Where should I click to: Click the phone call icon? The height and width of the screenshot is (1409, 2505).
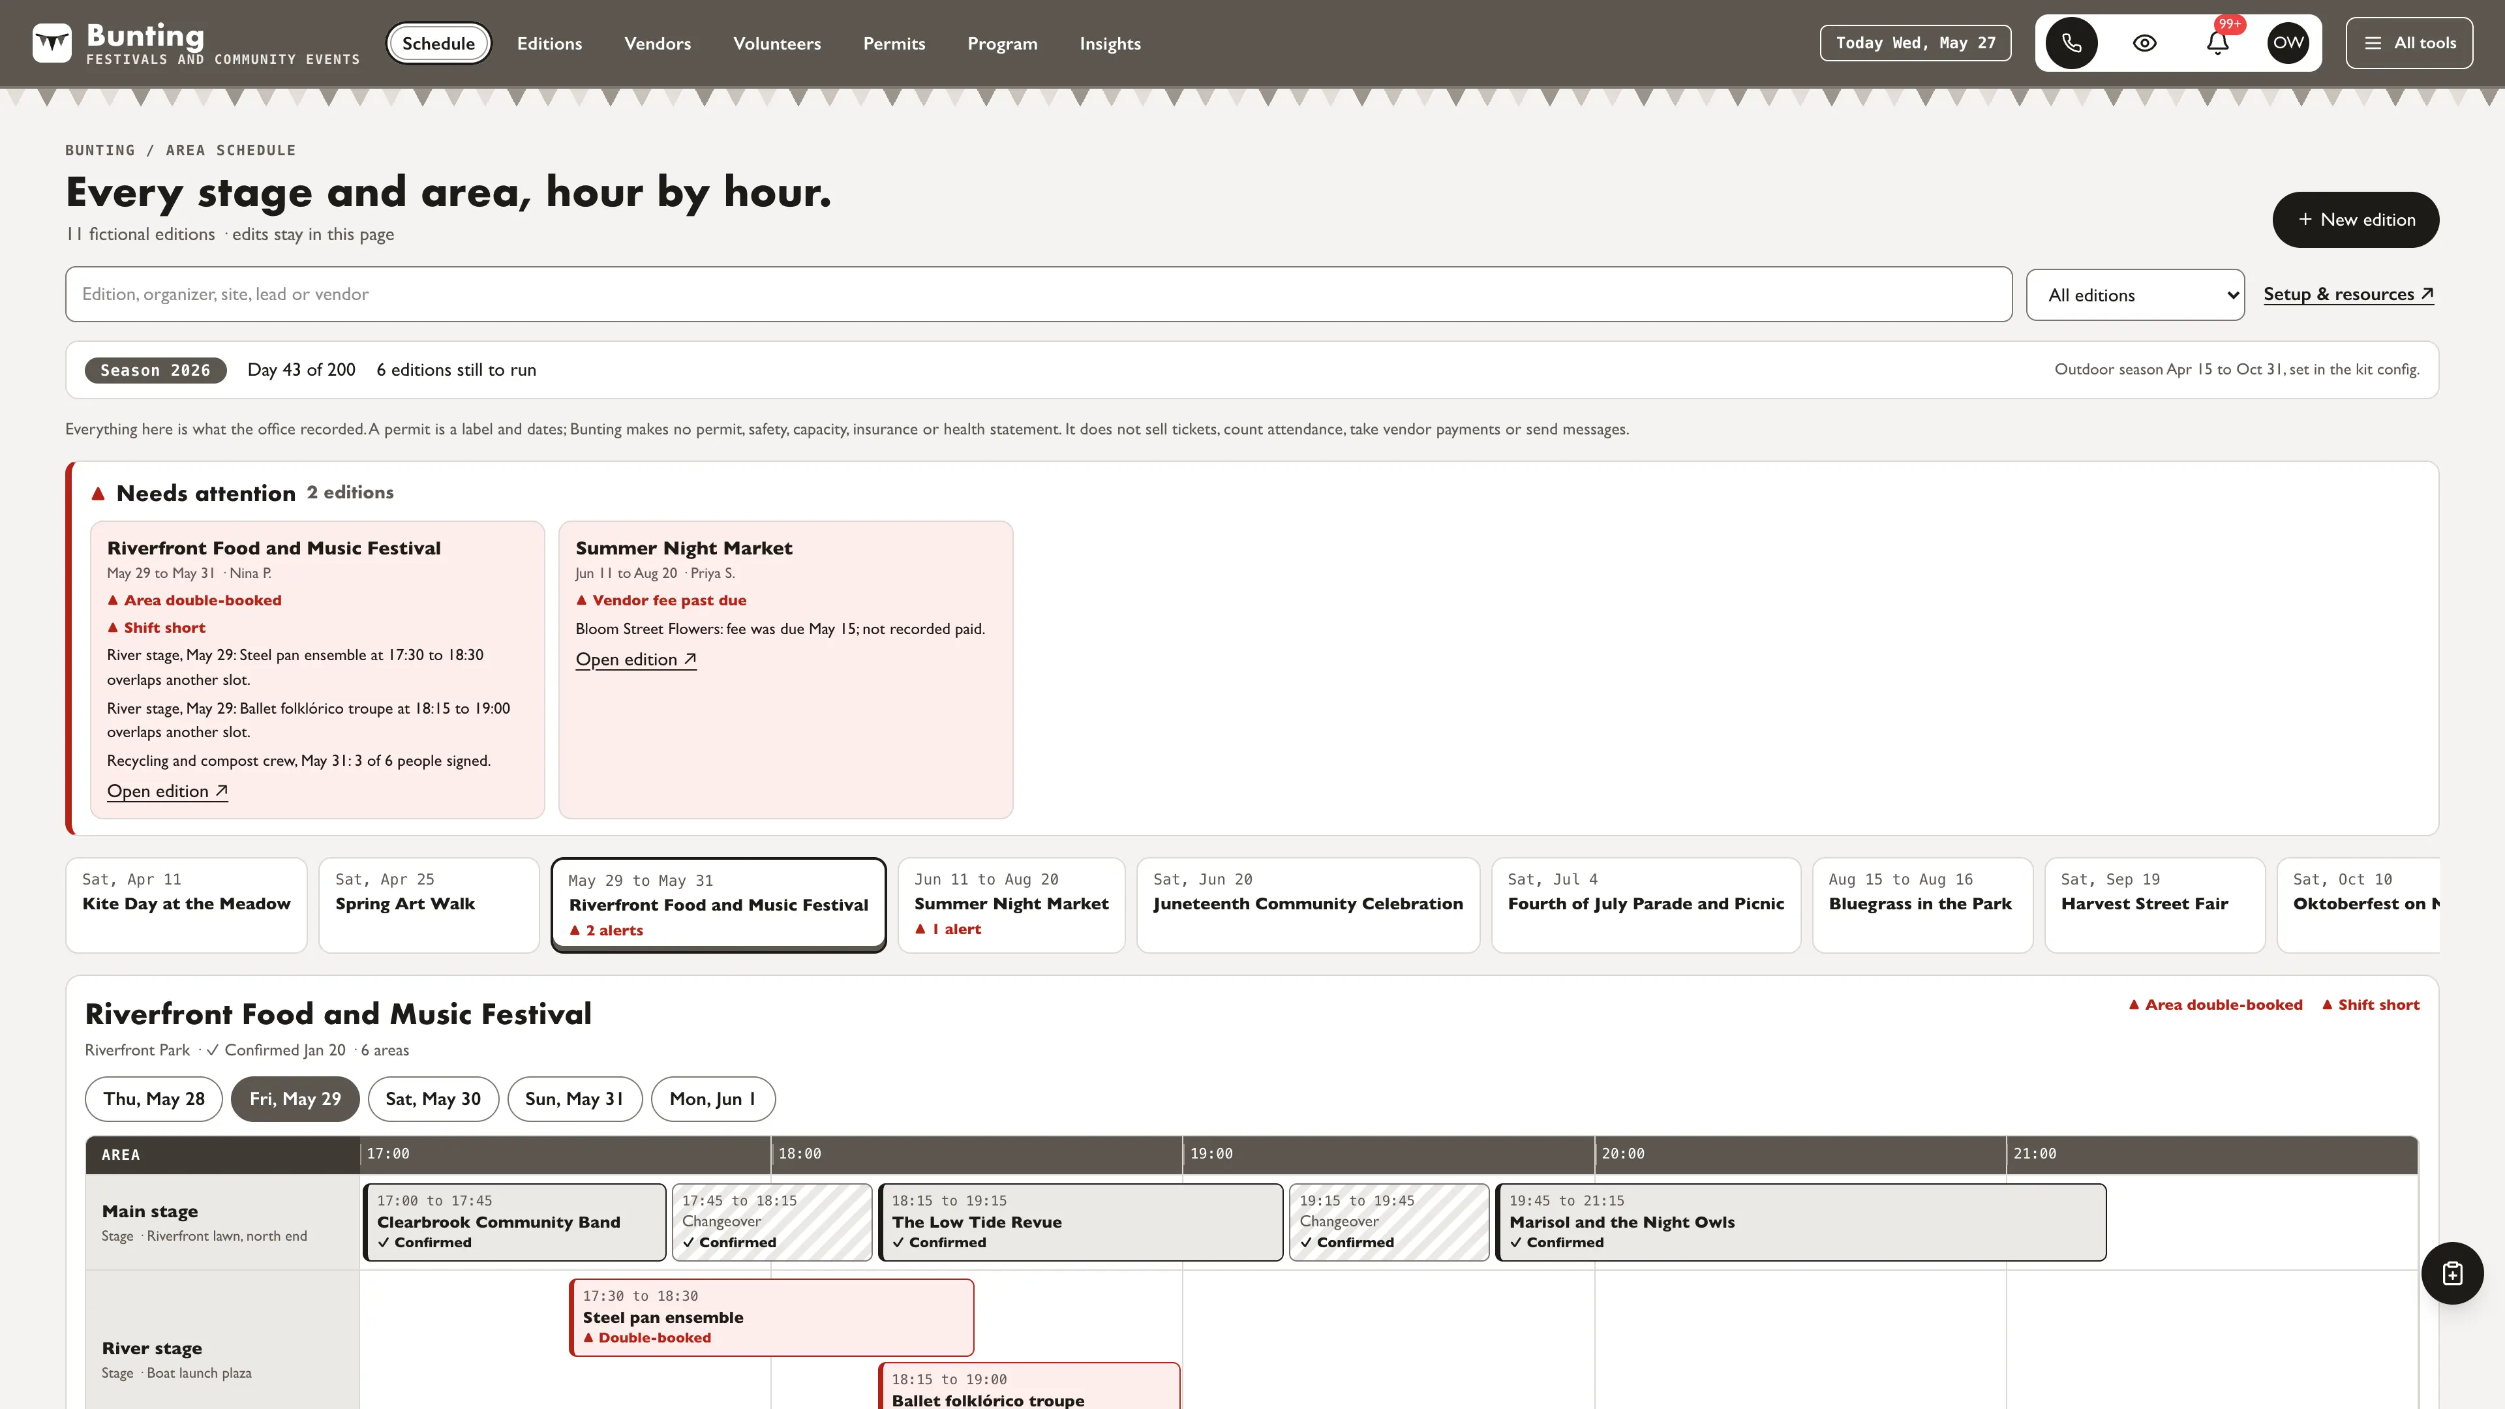click(2071, 43)
